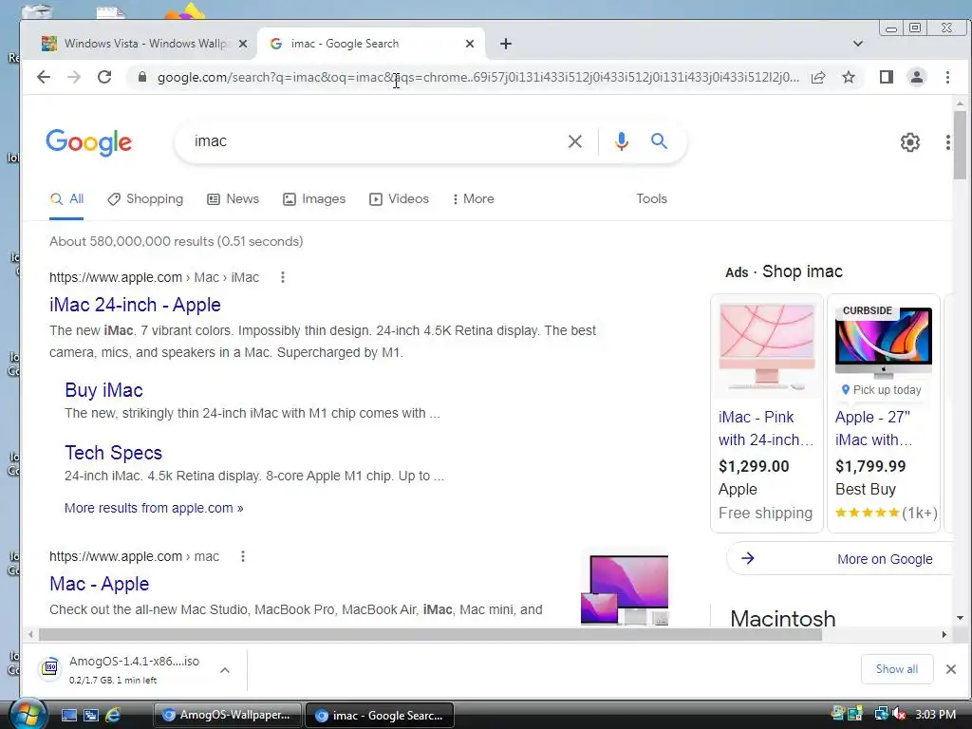View site information padlock icon
Viewport: 972px width, 729px height.
(142, 77)
